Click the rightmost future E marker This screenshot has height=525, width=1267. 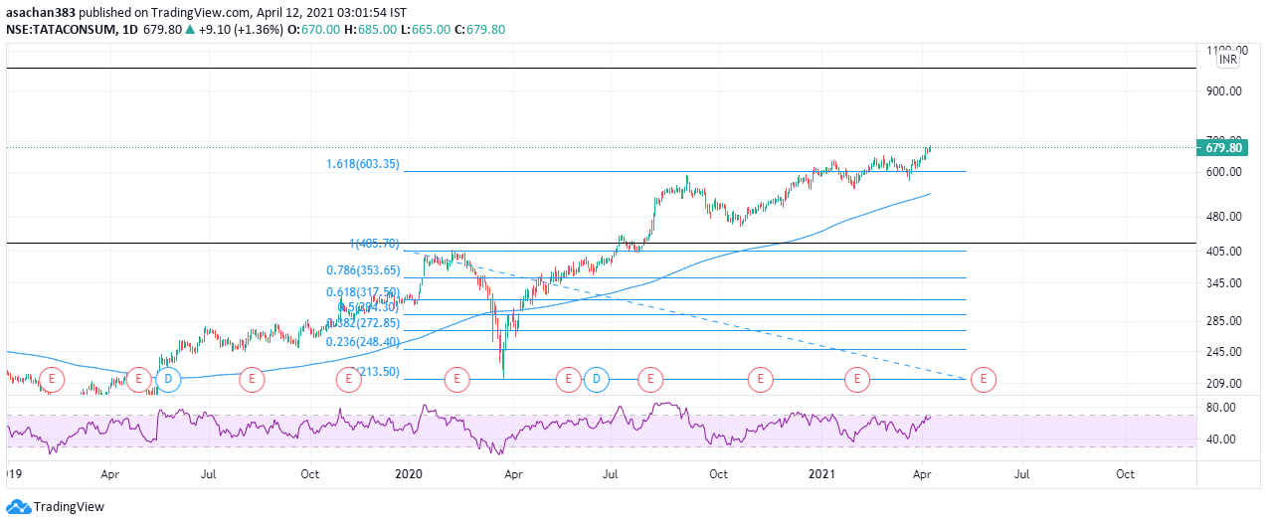point(984,379)
